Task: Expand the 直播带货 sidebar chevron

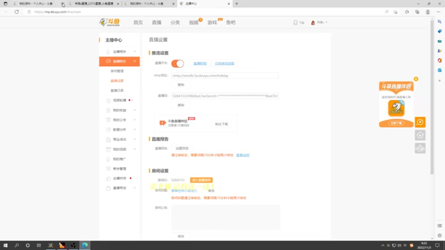Action: pos(135,188)
